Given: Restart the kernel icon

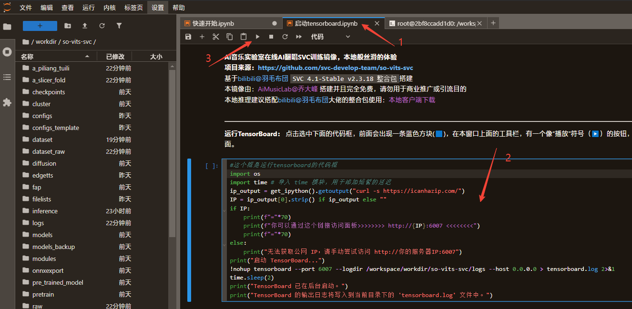Looking at the screenshot, I should pos(285,37).
